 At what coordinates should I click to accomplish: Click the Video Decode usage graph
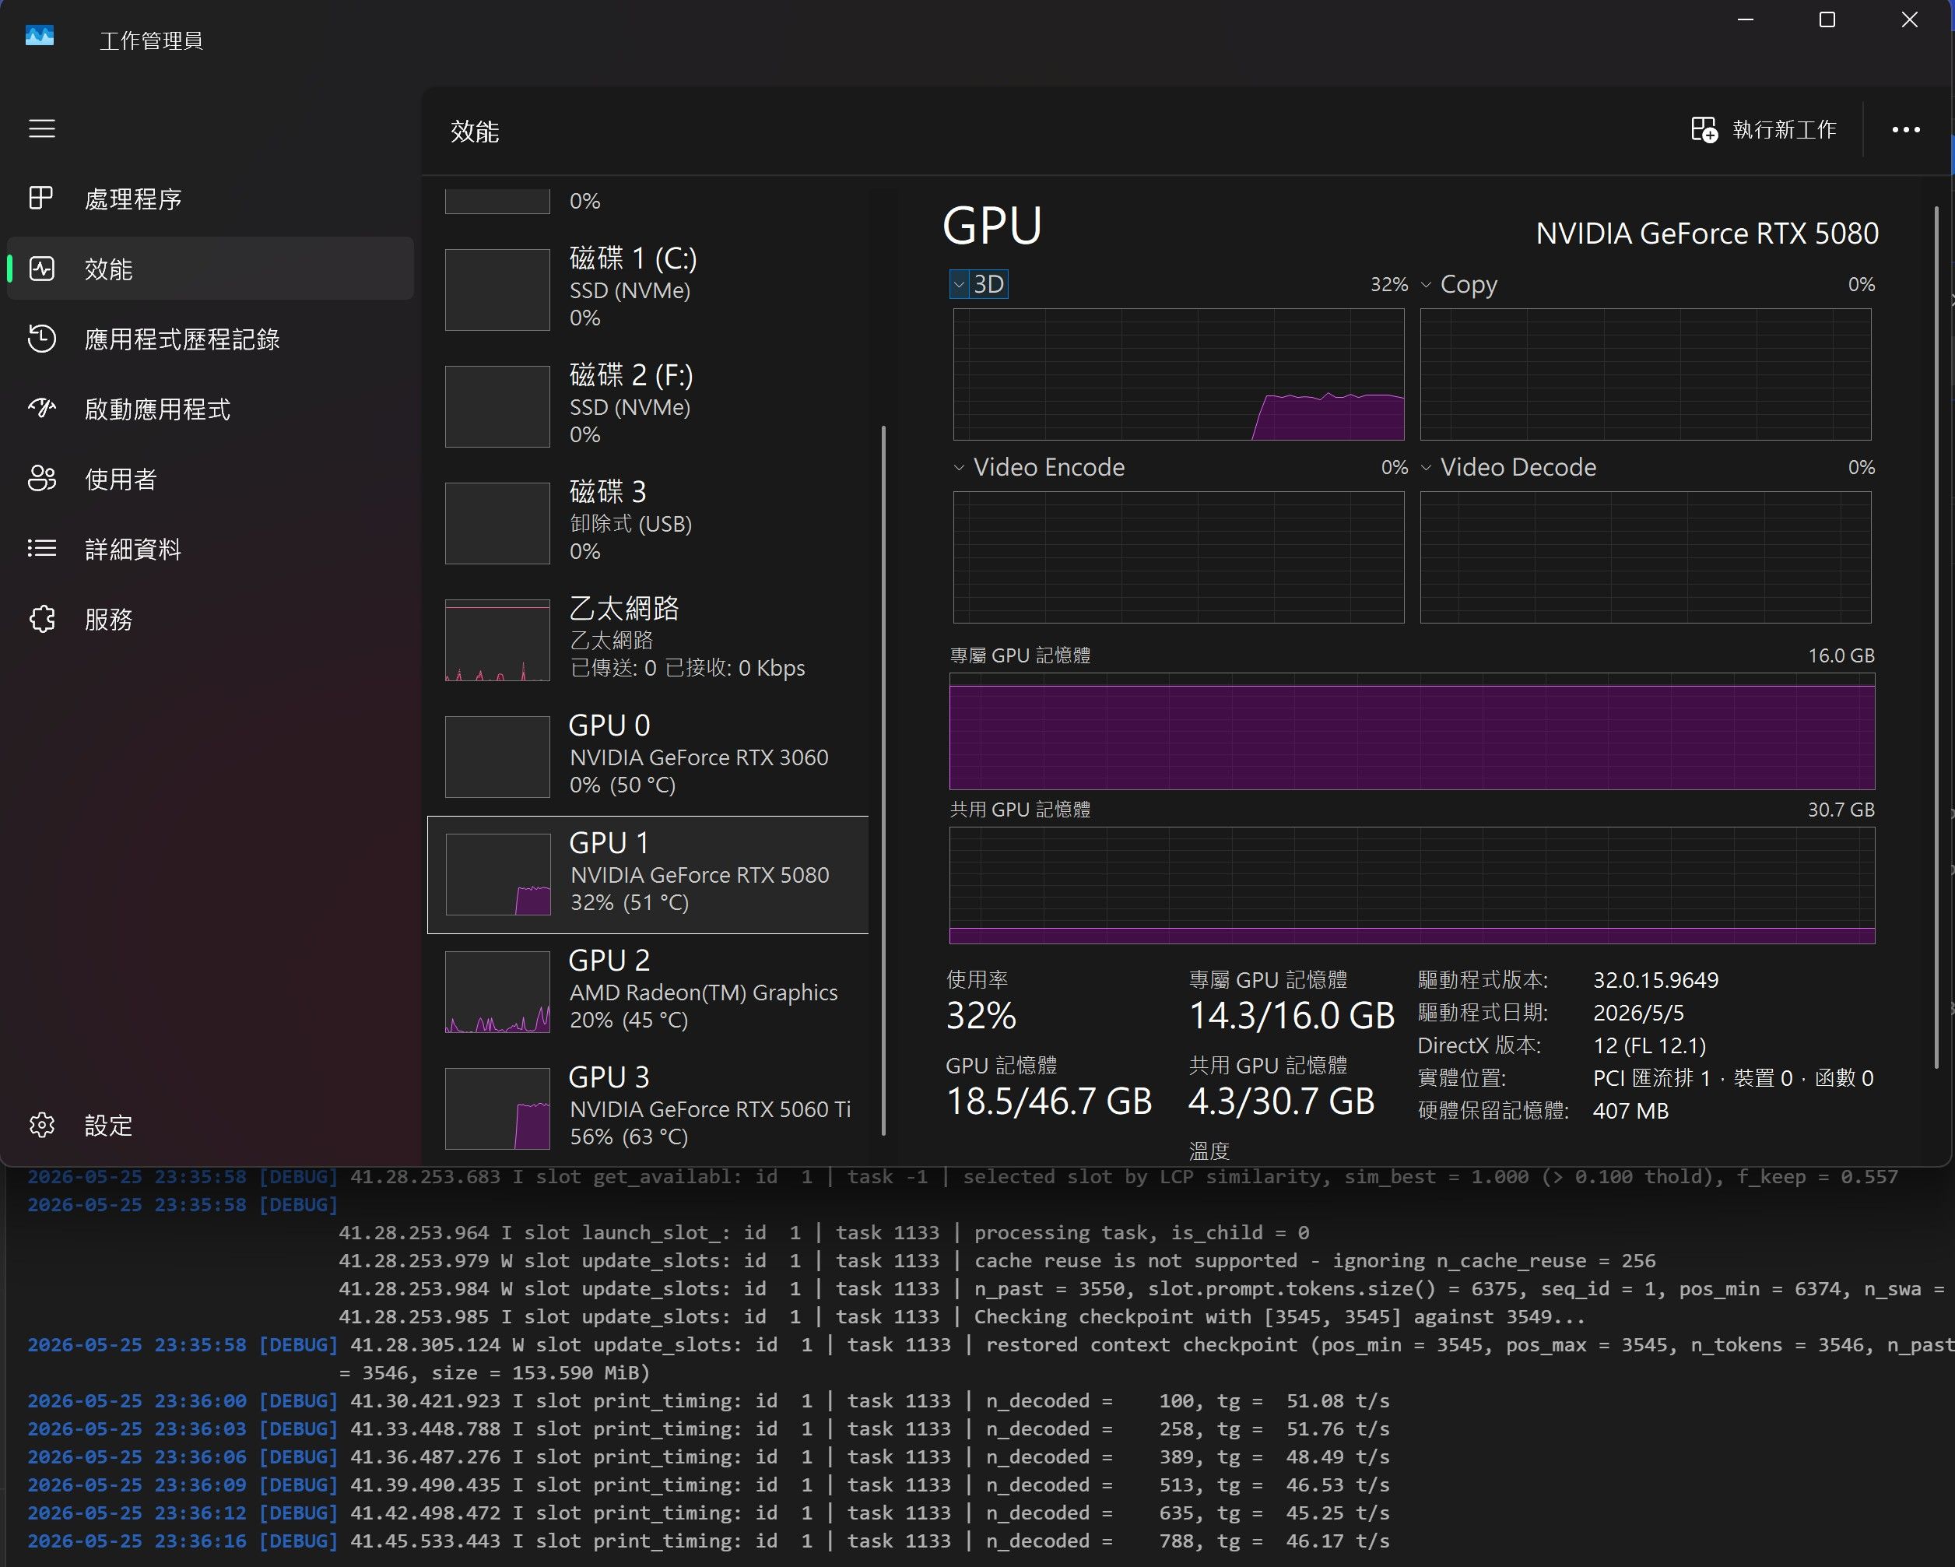[x=1645, y=557]
